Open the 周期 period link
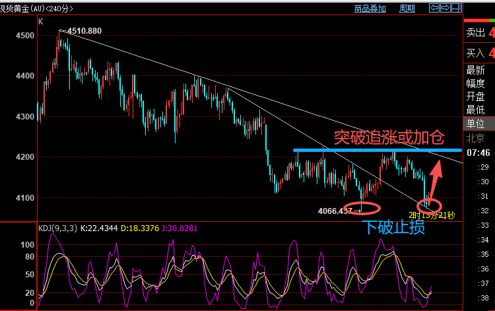The height and width of the screenshot is (311, 495). tap(407, 9)
